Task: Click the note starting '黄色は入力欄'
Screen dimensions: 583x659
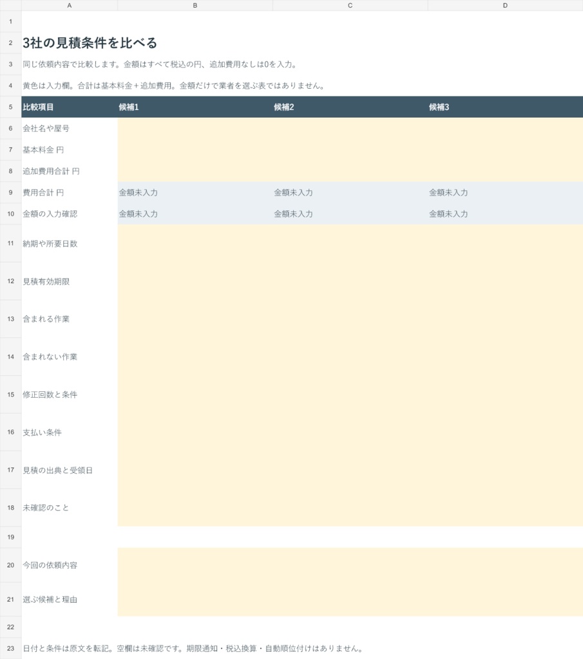Action: coord(174,86)
